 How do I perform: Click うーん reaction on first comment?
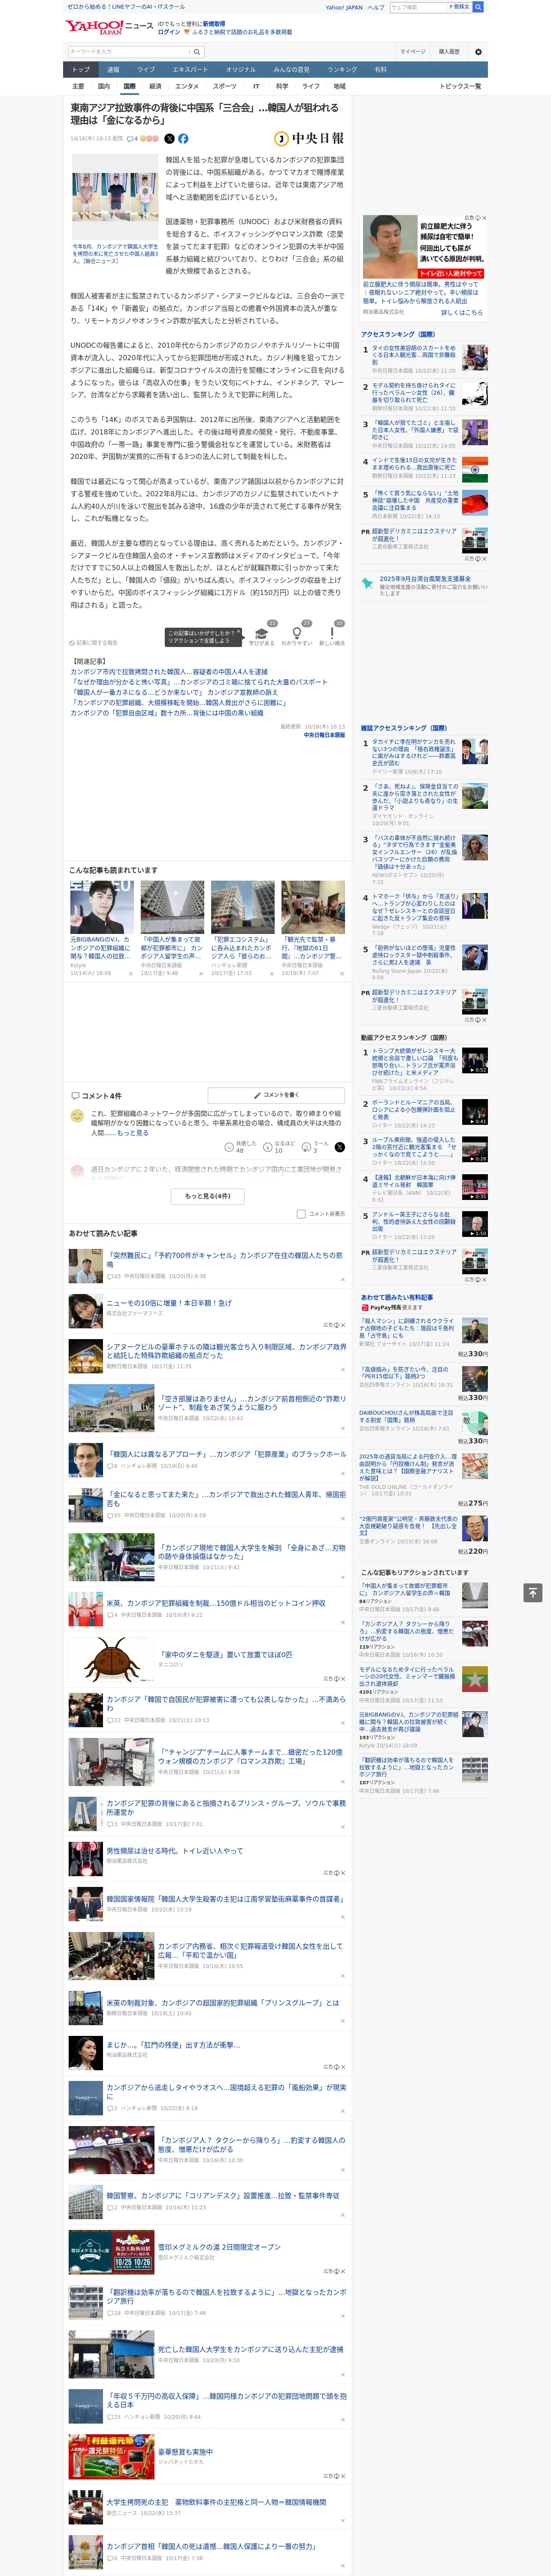pos(316,1147)
